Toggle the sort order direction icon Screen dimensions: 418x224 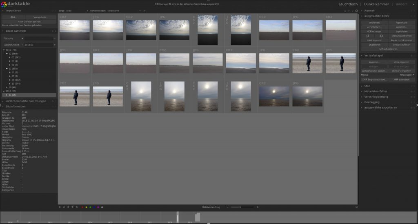click(x=144, y=11)
